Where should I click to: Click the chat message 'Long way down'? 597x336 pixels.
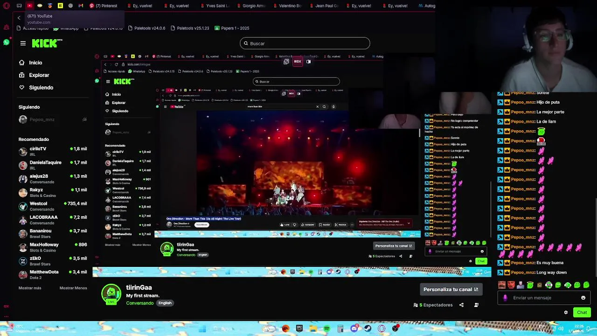552,273
